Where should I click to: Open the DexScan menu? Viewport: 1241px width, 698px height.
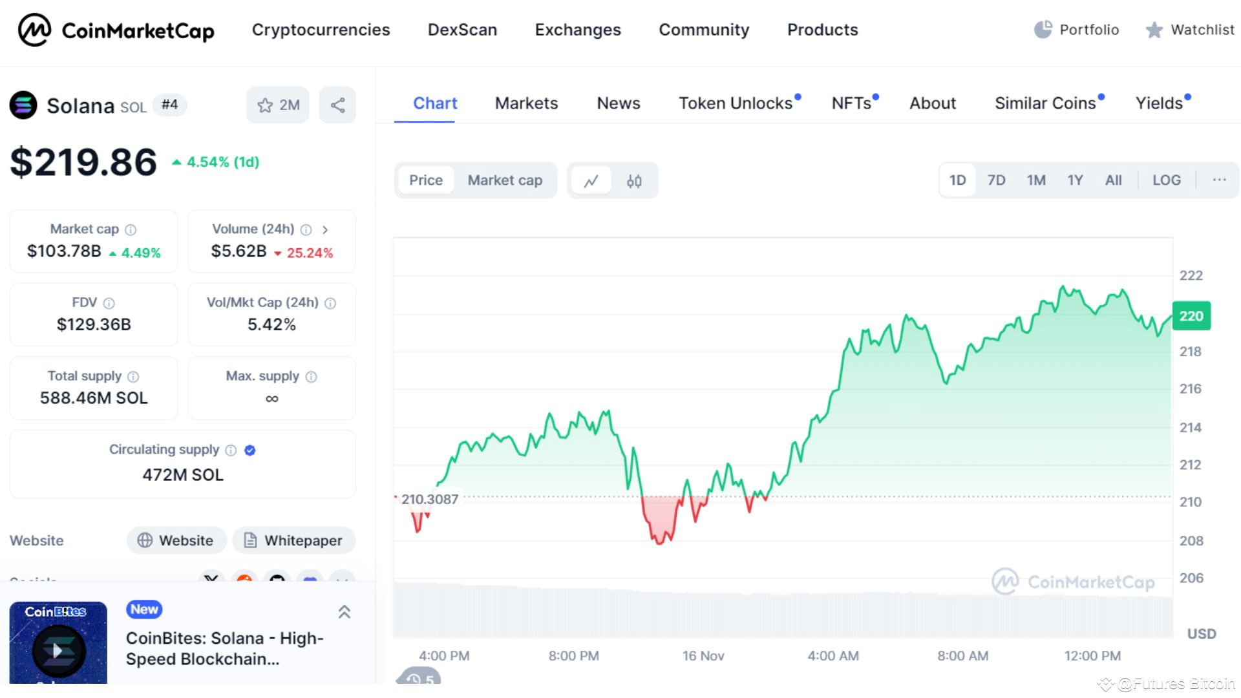pos(462,30)
